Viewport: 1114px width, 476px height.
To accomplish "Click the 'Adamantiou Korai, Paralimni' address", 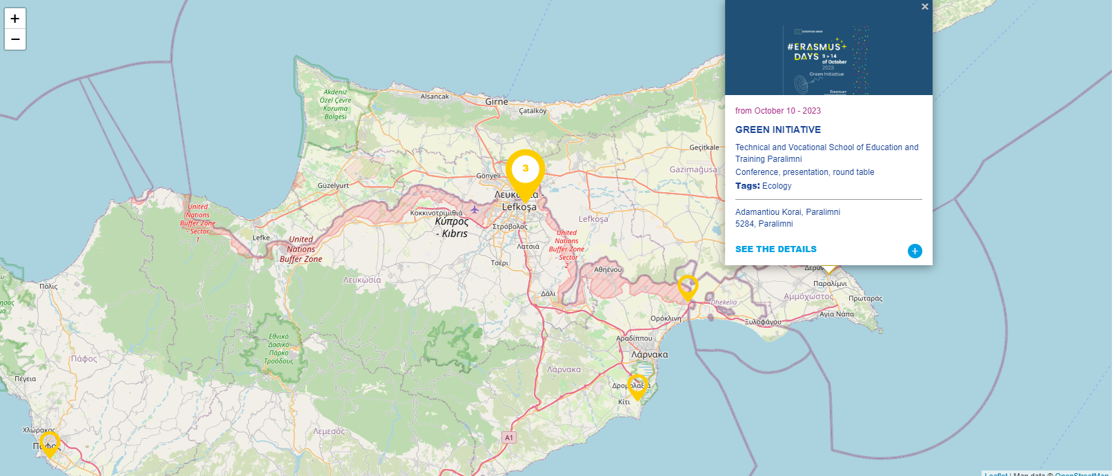I will [788, 212].
